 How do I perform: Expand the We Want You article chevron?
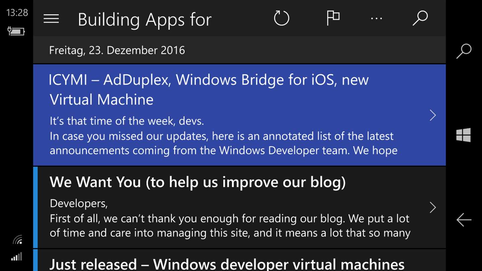[x=433, y=208]
